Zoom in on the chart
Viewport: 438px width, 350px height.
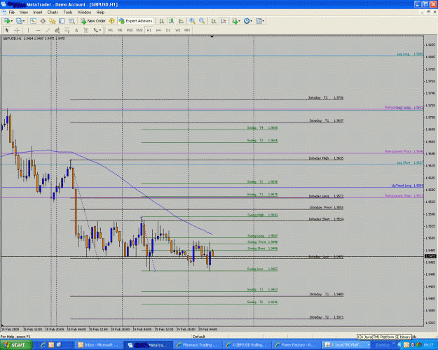tap(192, 21)
